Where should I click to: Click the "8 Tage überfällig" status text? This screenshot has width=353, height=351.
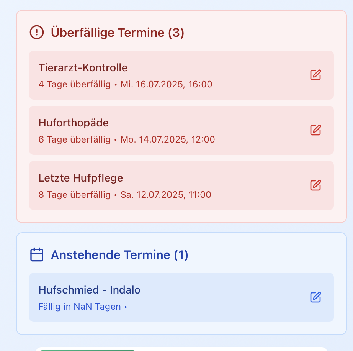(74, 195)
